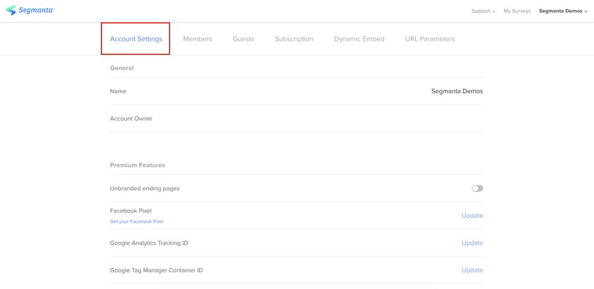Open the Dynamic Embed tab

(x=359, y=39)
